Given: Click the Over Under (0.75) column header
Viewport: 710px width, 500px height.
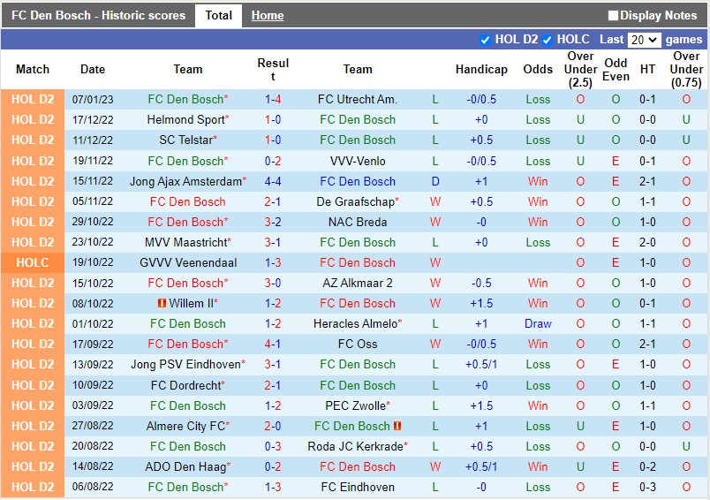Looking at the screenshot, I should 686,69.
